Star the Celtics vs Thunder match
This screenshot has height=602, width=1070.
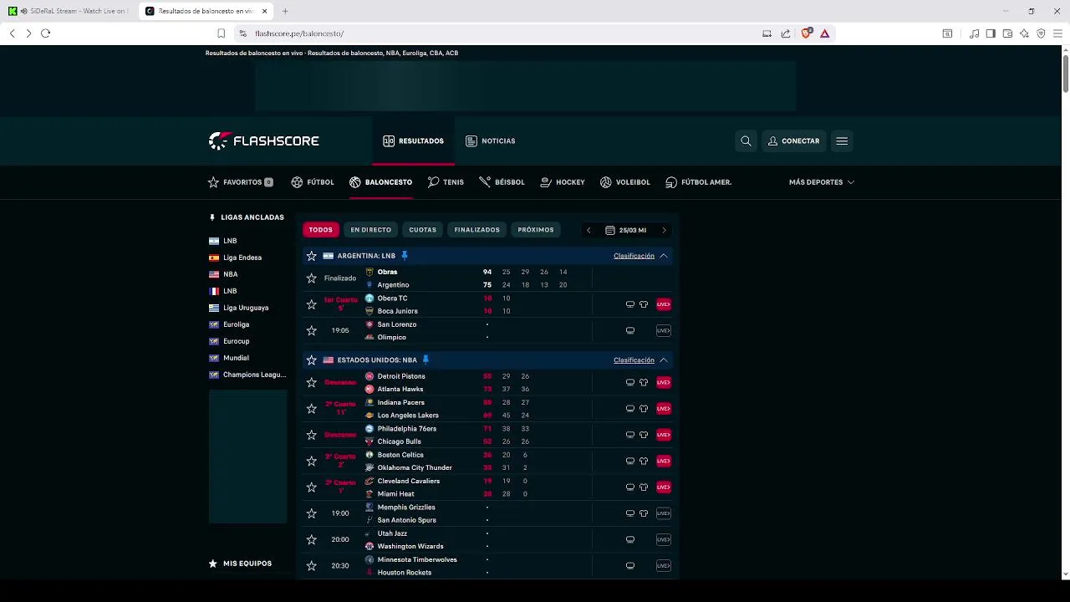(x=312, y=462)
